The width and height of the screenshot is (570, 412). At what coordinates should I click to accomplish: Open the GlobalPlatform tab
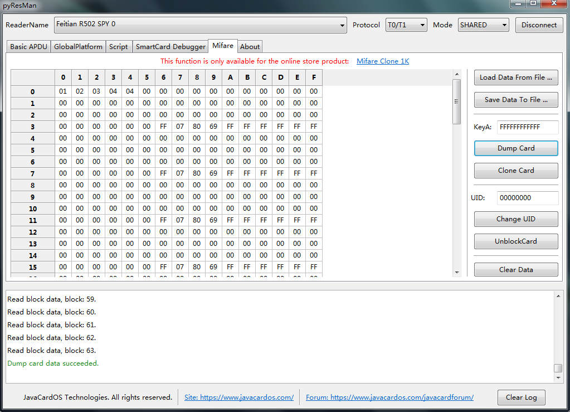coord(78,47)
